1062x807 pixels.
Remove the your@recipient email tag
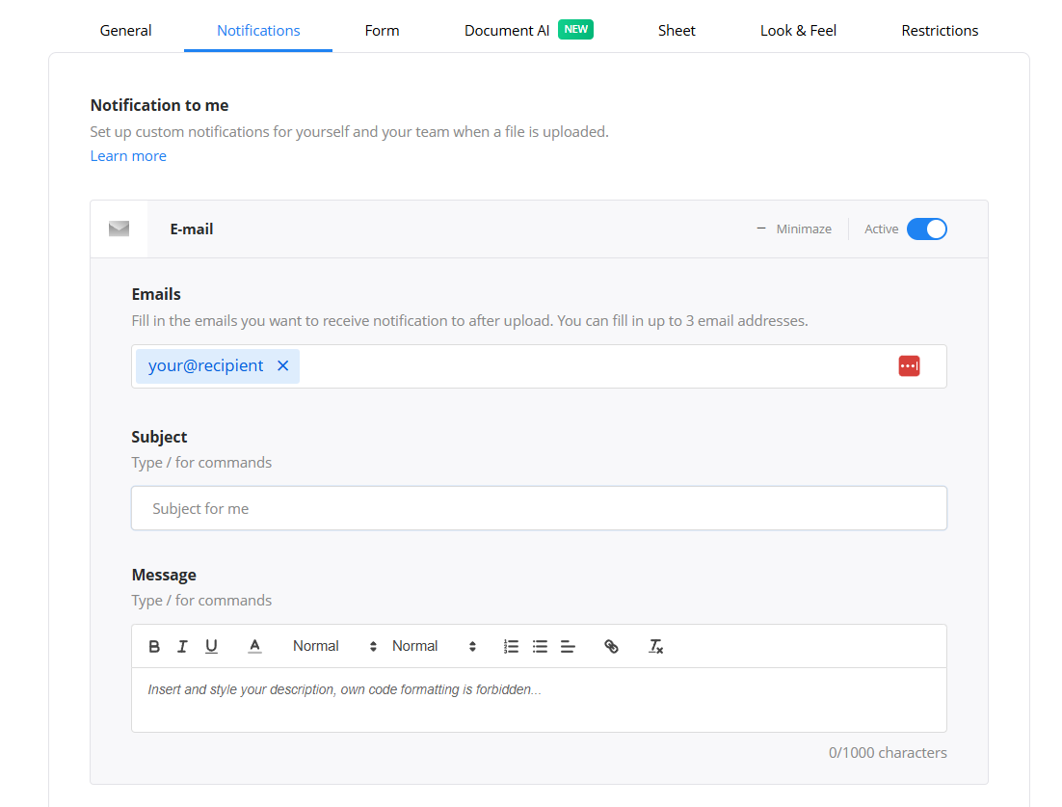pos(283,365)
